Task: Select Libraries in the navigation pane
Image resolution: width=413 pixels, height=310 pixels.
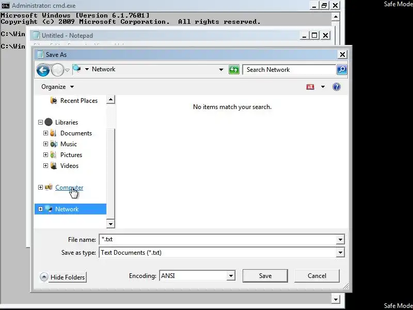Action: pyautogui.click(x=67, y=122)
